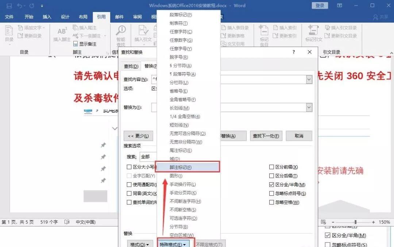The height and width of the screenshot is (247, 394).
Task: Click the Redo icon in the quick access toolbar
Action: [x=32, y=5]
